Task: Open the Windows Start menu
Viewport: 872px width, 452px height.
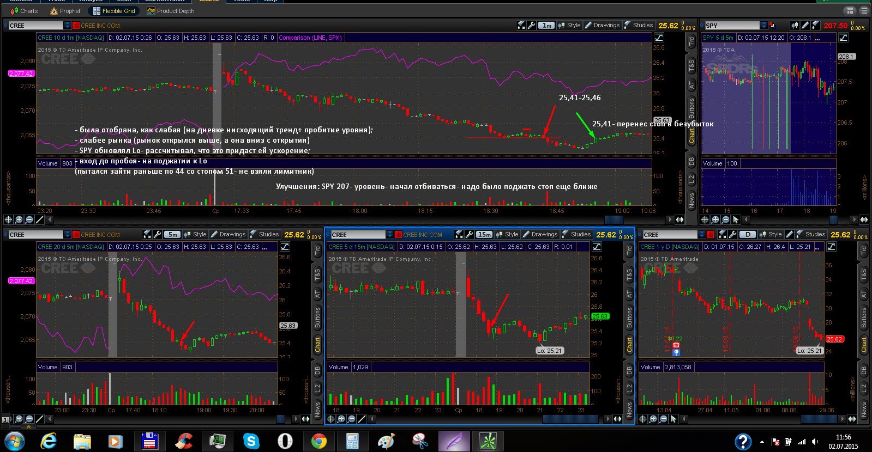Action: pos(14,441)
